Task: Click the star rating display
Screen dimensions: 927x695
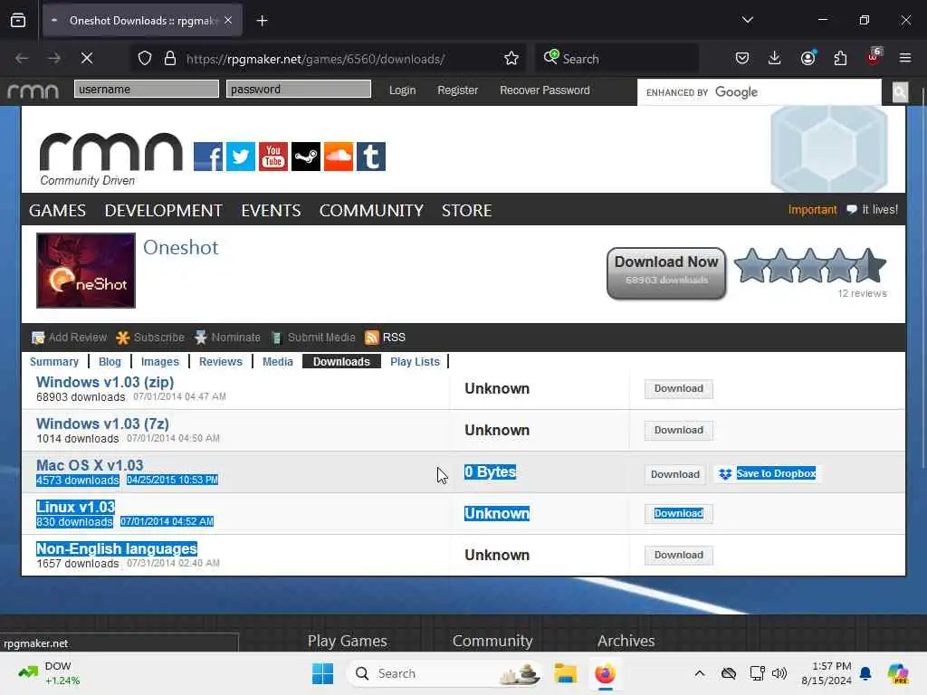Action: tap(810, 266)
